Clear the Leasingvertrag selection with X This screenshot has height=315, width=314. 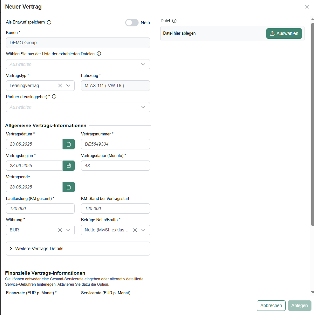click(x=60, y=86)
